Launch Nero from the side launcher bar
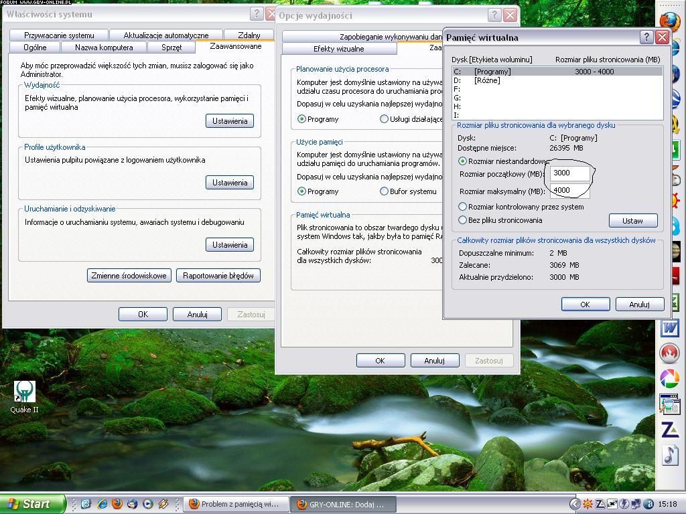Viewport: 686px width, 514px height. pos(669,353)
